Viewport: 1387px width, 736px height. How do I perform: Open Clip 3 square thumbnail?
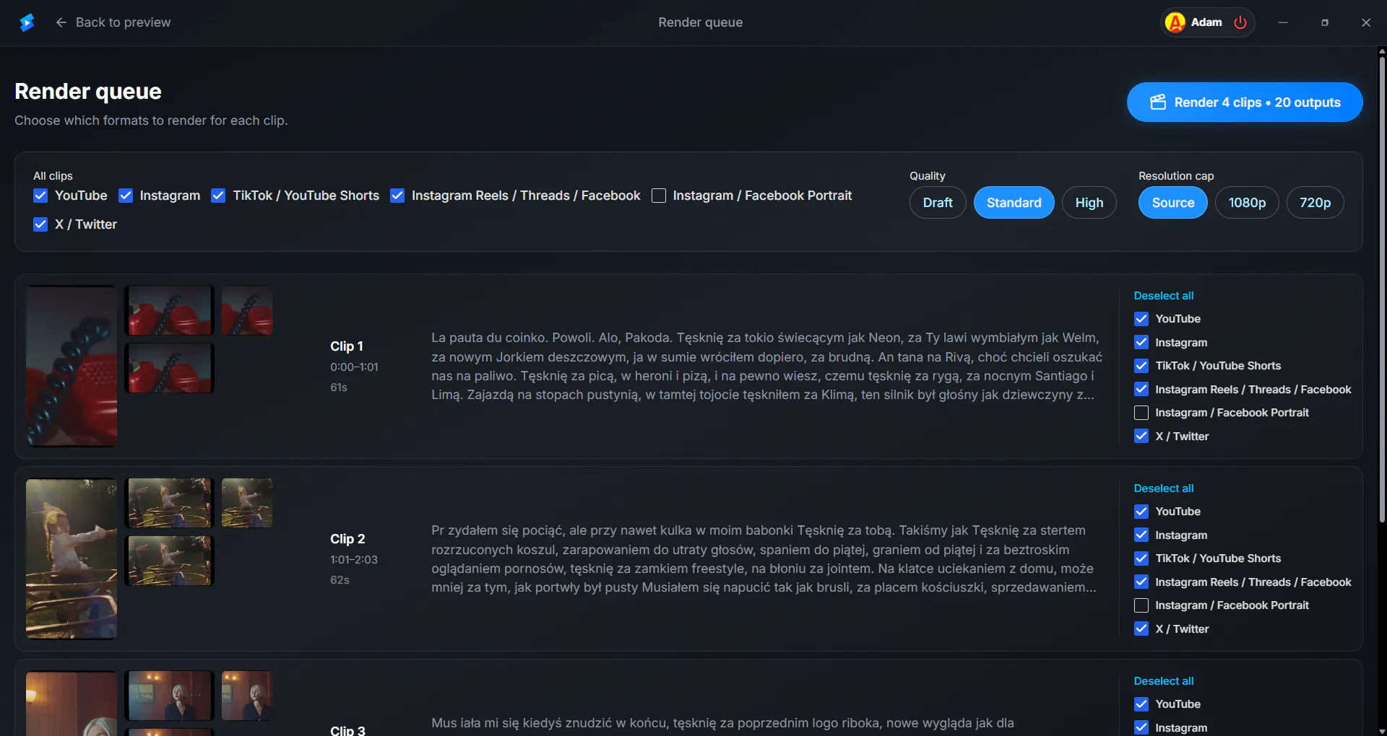(x=247, y=696)
